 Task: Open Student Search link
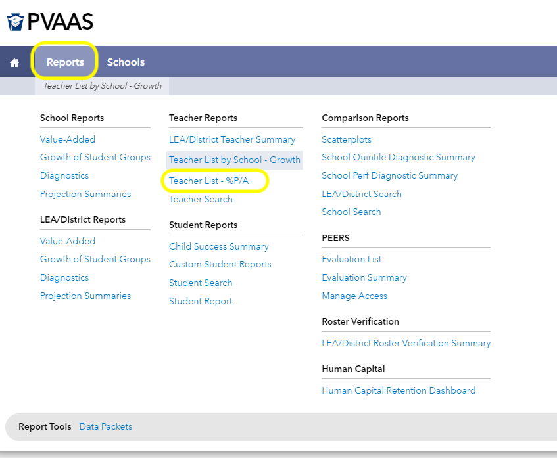pos(201,283)
